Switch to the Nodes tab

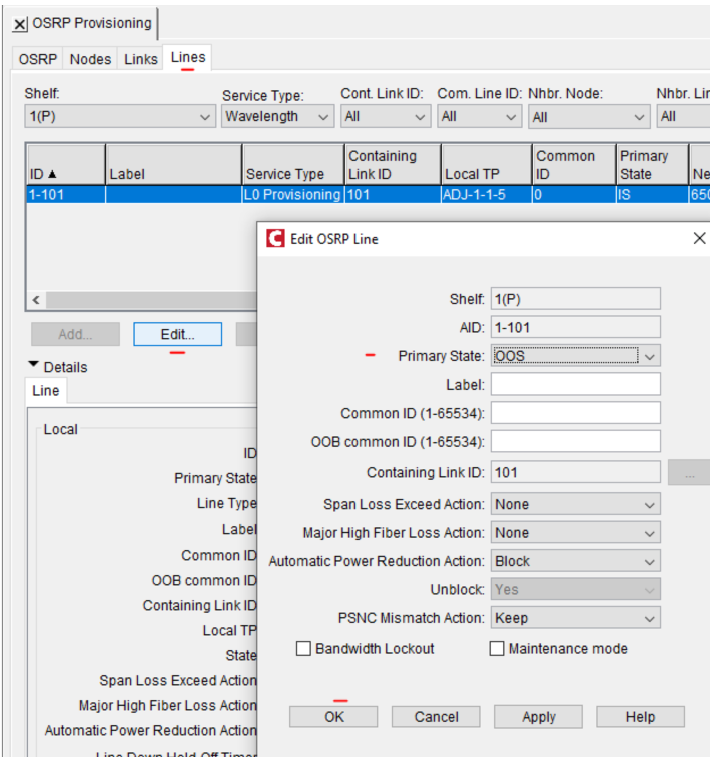(91, 57)
